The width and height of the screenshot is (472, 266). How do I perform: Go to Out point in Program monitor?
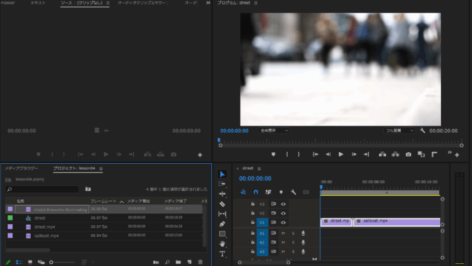(366, 154)
